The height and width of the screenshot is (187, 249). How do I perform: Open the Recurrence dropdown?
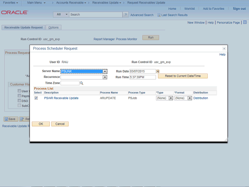tap(105, 77)
